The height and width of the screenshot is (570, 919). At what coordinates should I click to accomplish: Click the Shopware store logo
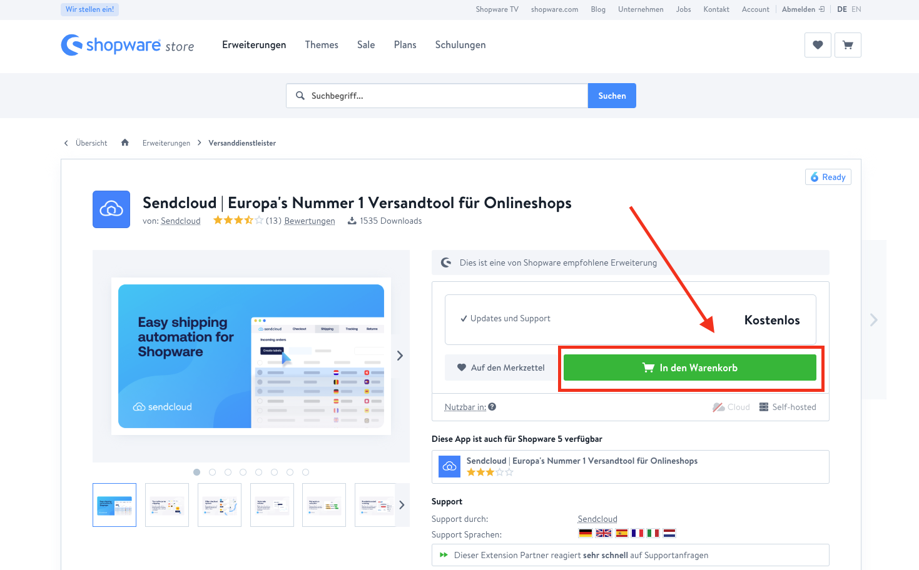[x=128, y=45]
